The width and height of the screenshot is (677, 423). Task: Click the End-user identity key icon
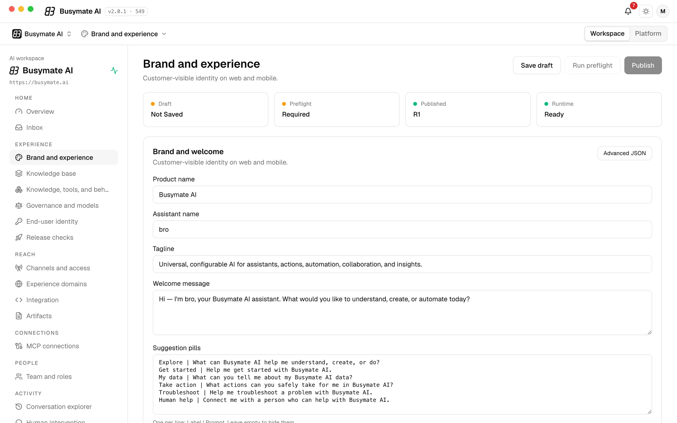pyautogui.click(x=19, y=222)
